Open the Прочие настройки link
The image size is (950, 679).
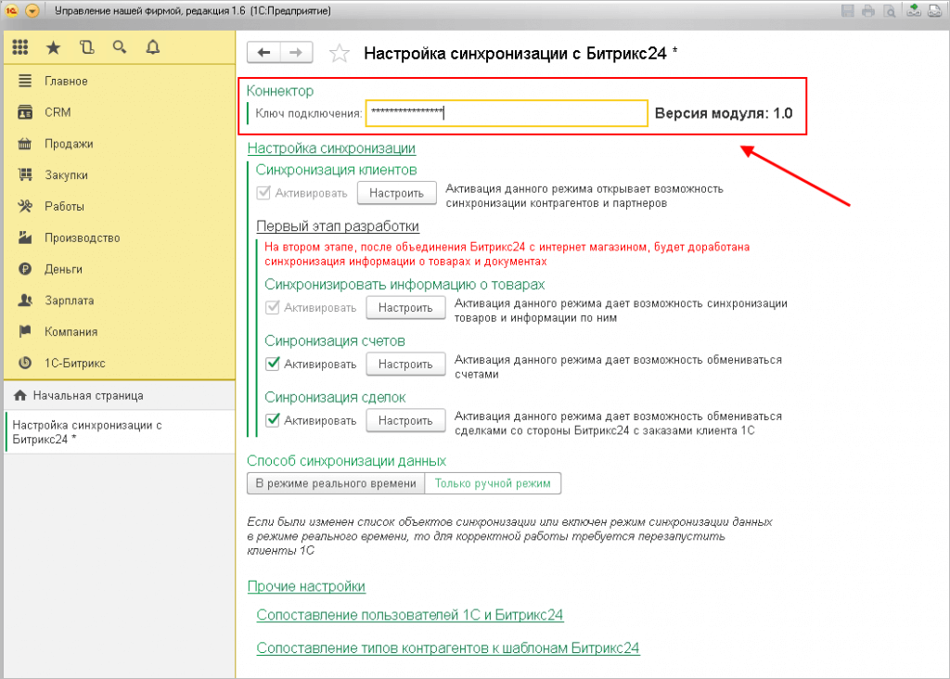(306, 586)
